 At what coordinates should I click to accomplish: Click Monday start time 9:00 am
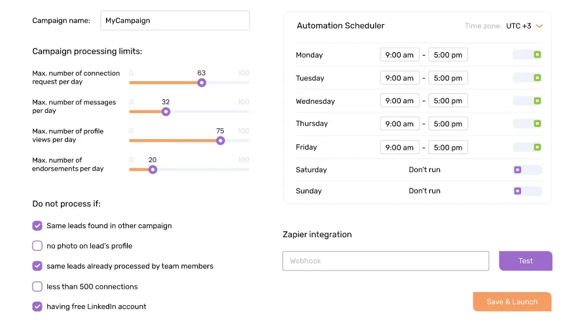[399, 55]
